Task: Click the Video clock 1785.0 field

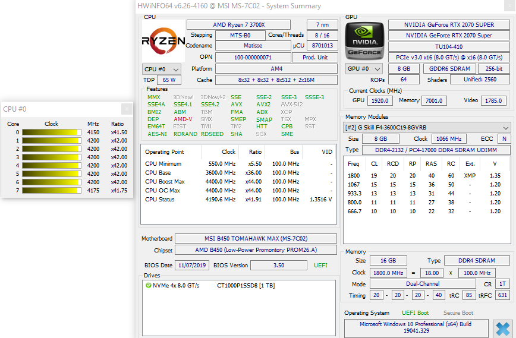Action: tap(493, 100)
